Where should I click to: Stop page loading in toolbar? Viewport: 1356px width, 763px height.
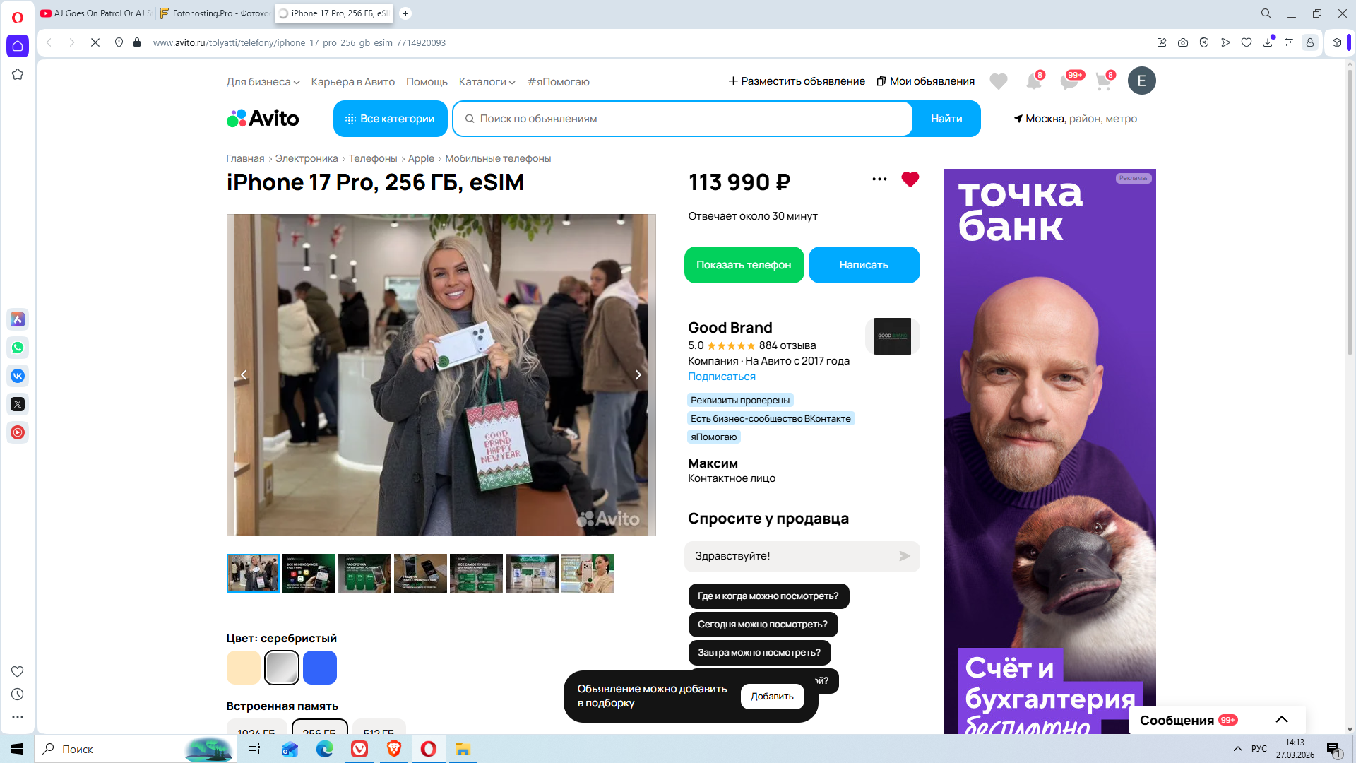pyautogui.click(x=95, y=42)
